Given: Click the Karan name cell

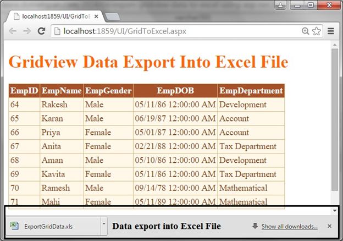Looking at the screenshot, I should (x=62, y=118).
